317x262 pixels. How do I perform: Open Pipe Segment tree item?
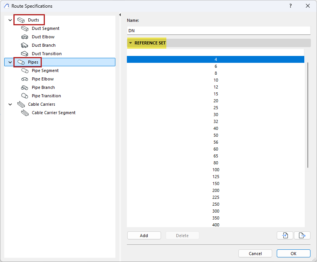click(x=45, y=71)
